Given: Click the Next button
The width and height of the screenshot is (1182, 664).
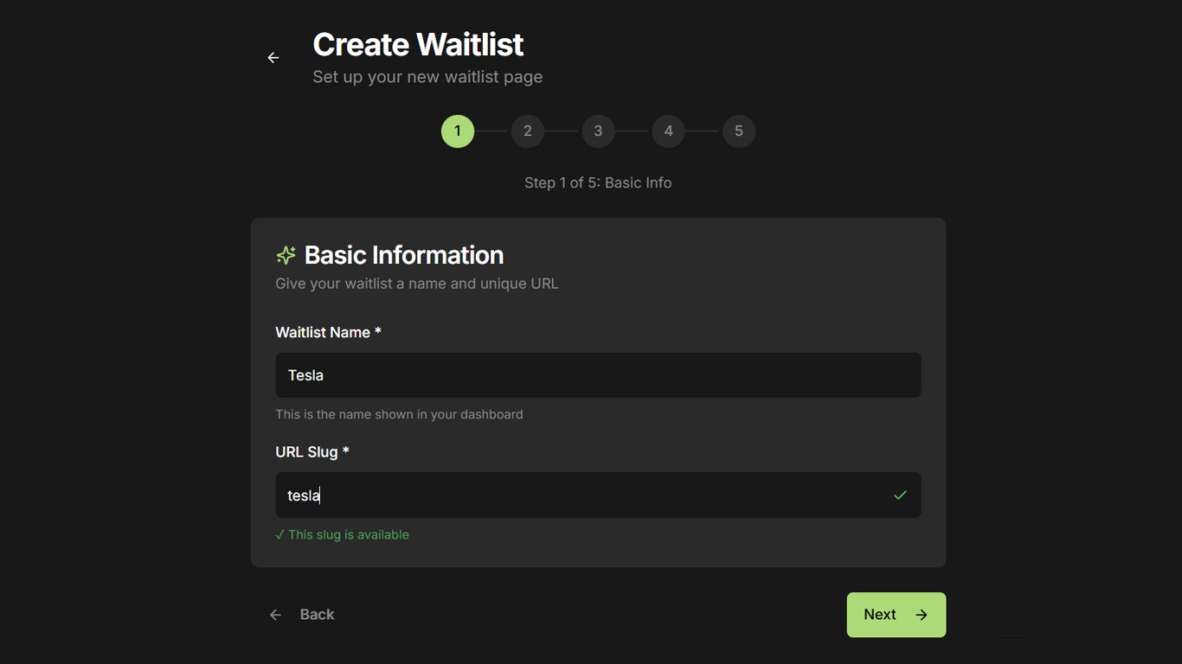Looking at the screenshot, I should 896,614.
